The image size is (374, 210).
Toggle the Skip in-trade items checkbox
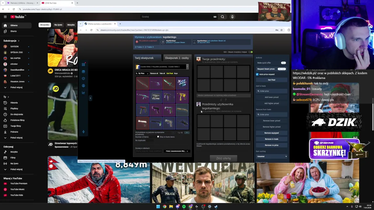coord(158,137)
